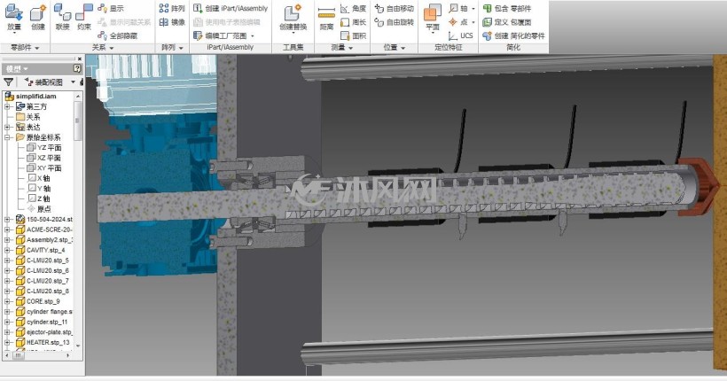Select the 周长 (Perimeter) measure tool
This screenshot has height=381, width=727.
tap(353, 22)
